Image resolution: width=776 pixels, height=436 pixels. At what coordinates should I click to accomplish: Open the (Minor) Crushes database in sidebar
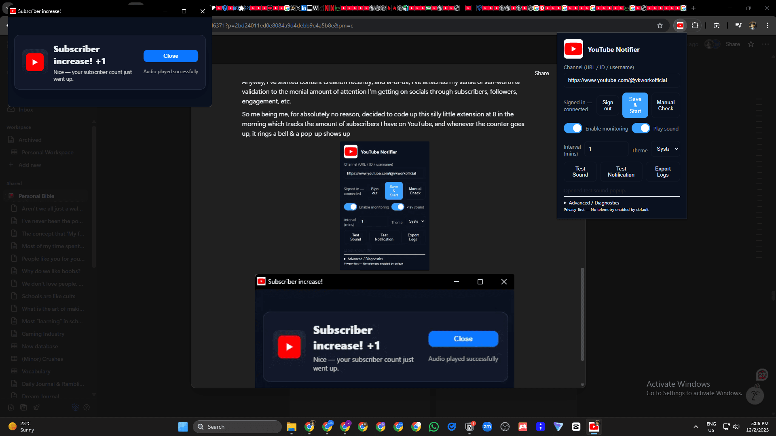click(42, 359)
